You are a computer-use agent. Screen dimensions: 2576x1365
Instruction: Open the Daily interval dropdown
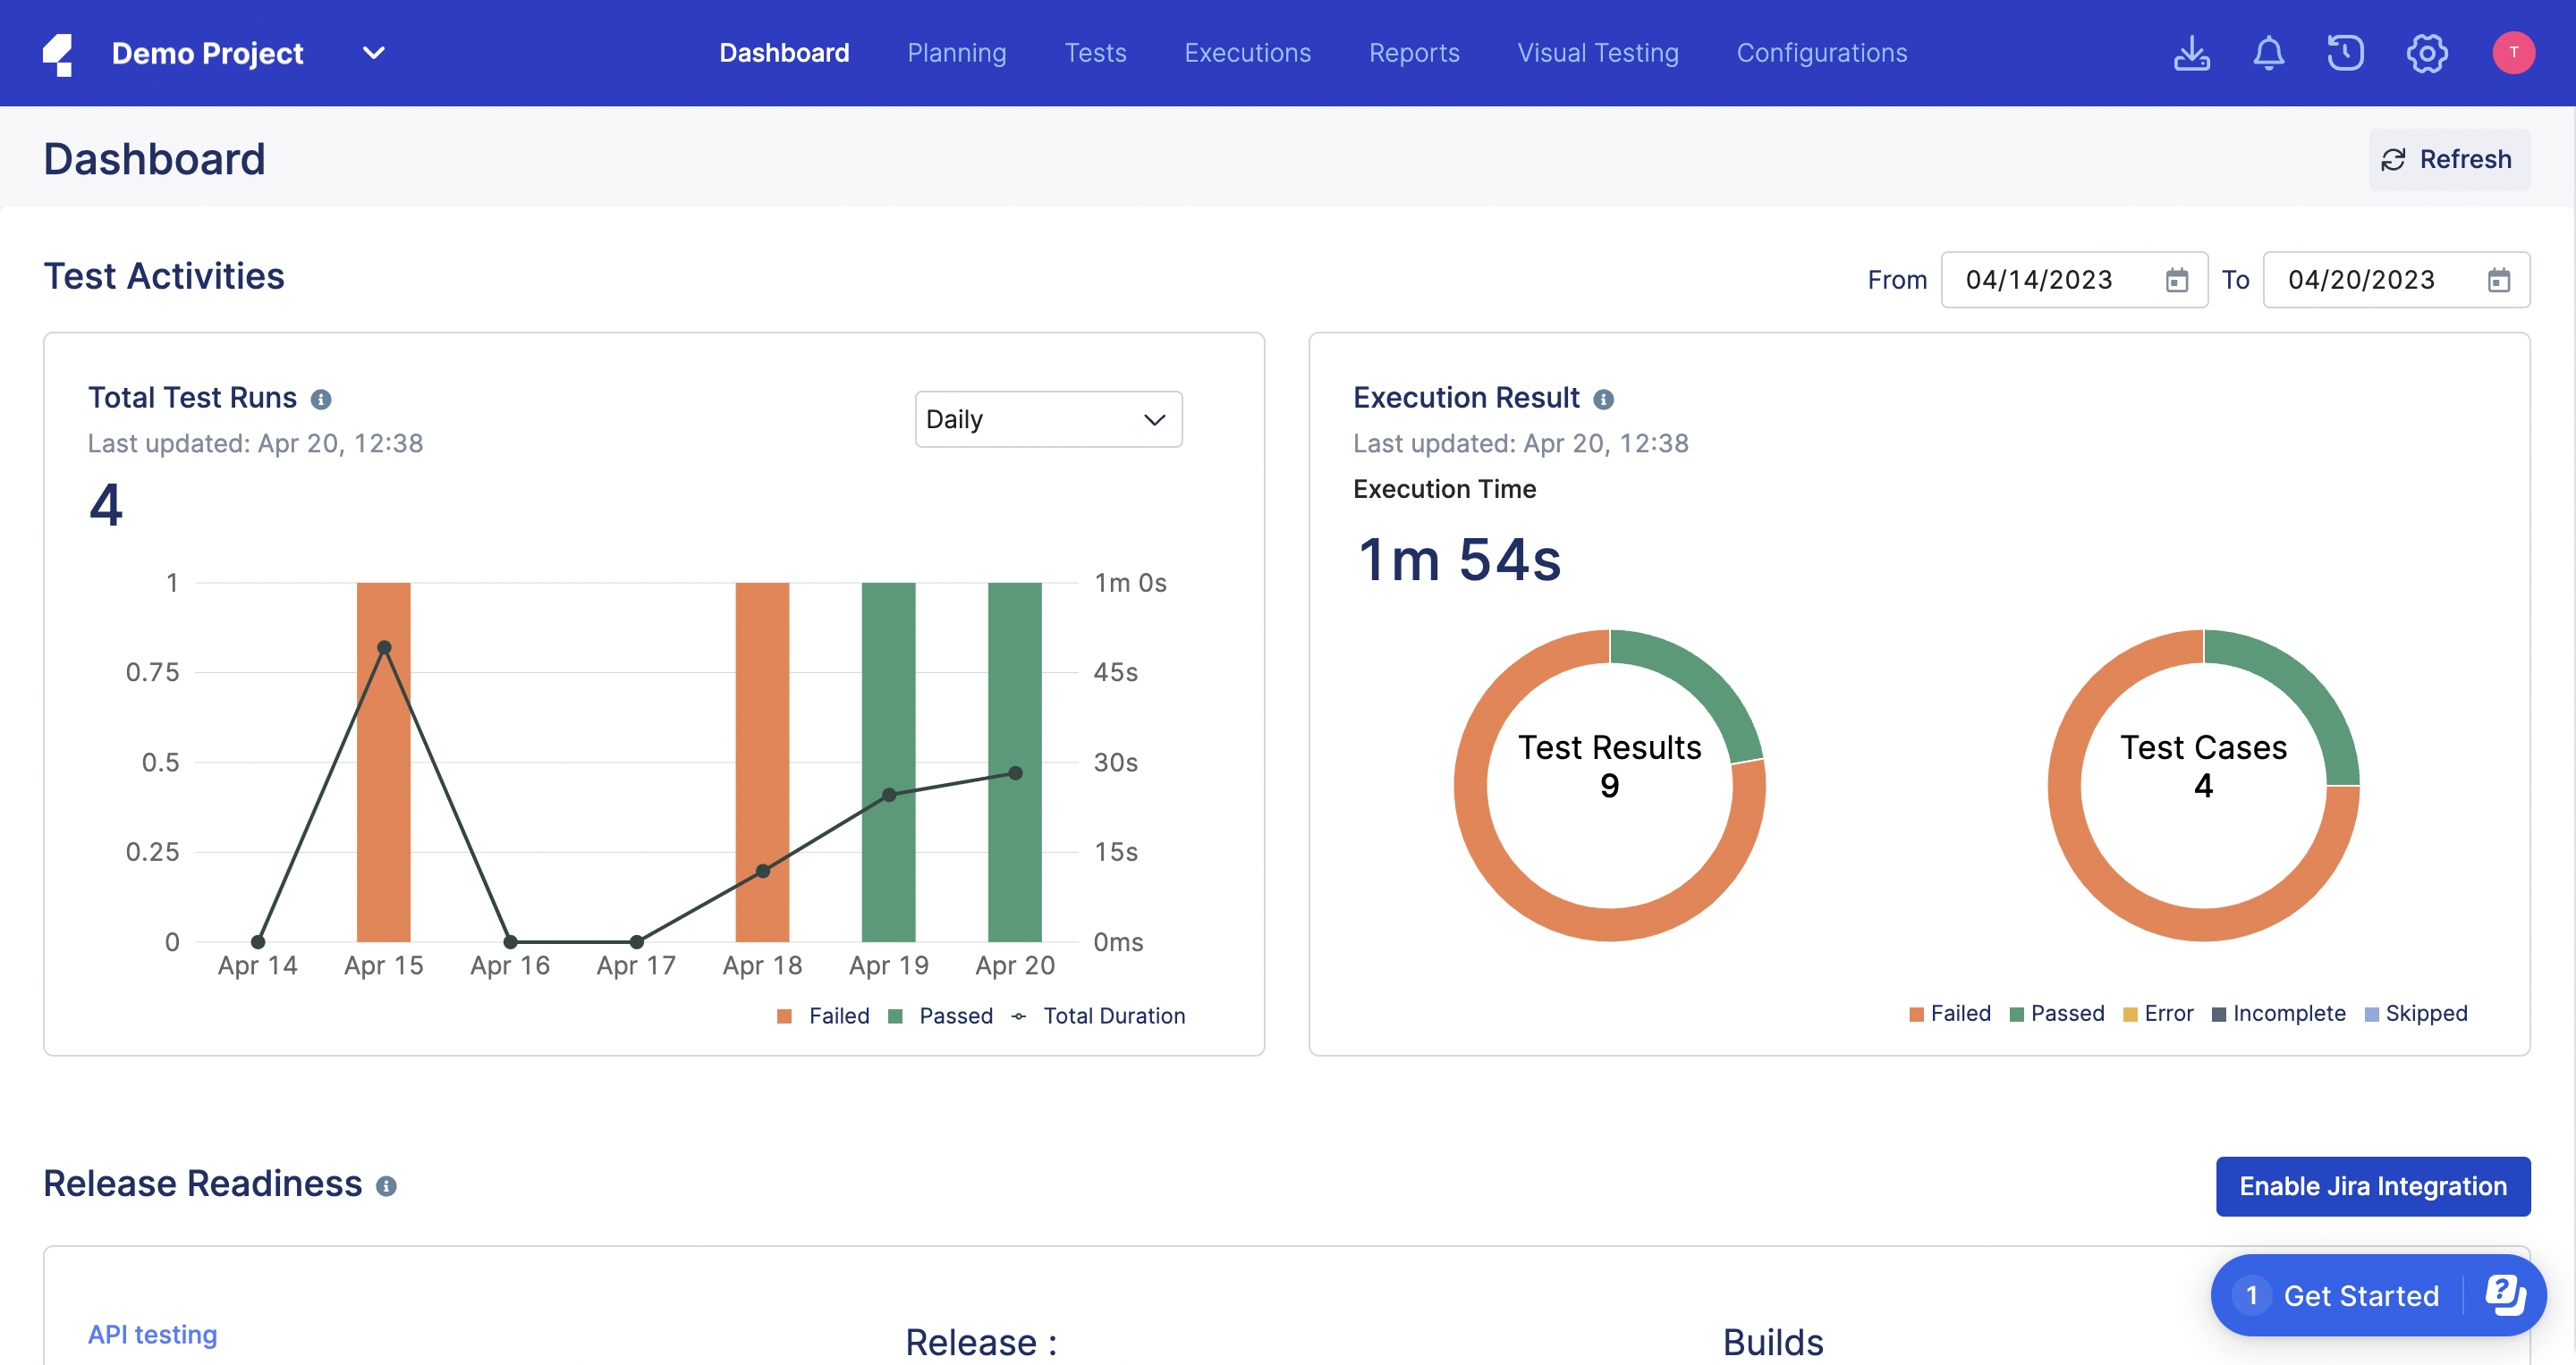[x=1047, y=418]
